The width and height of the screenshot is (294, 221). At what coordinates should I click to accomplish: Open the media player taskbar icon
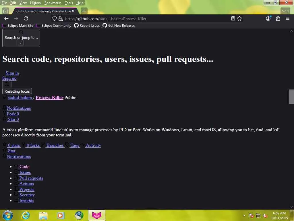click(61, 215)
